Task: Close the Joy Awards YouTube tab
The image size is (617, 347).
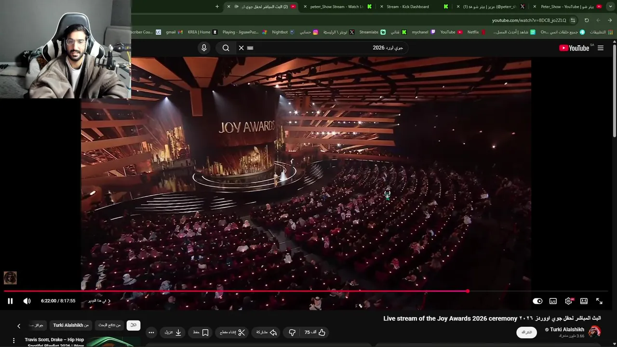Action: (x=228, y=6)
